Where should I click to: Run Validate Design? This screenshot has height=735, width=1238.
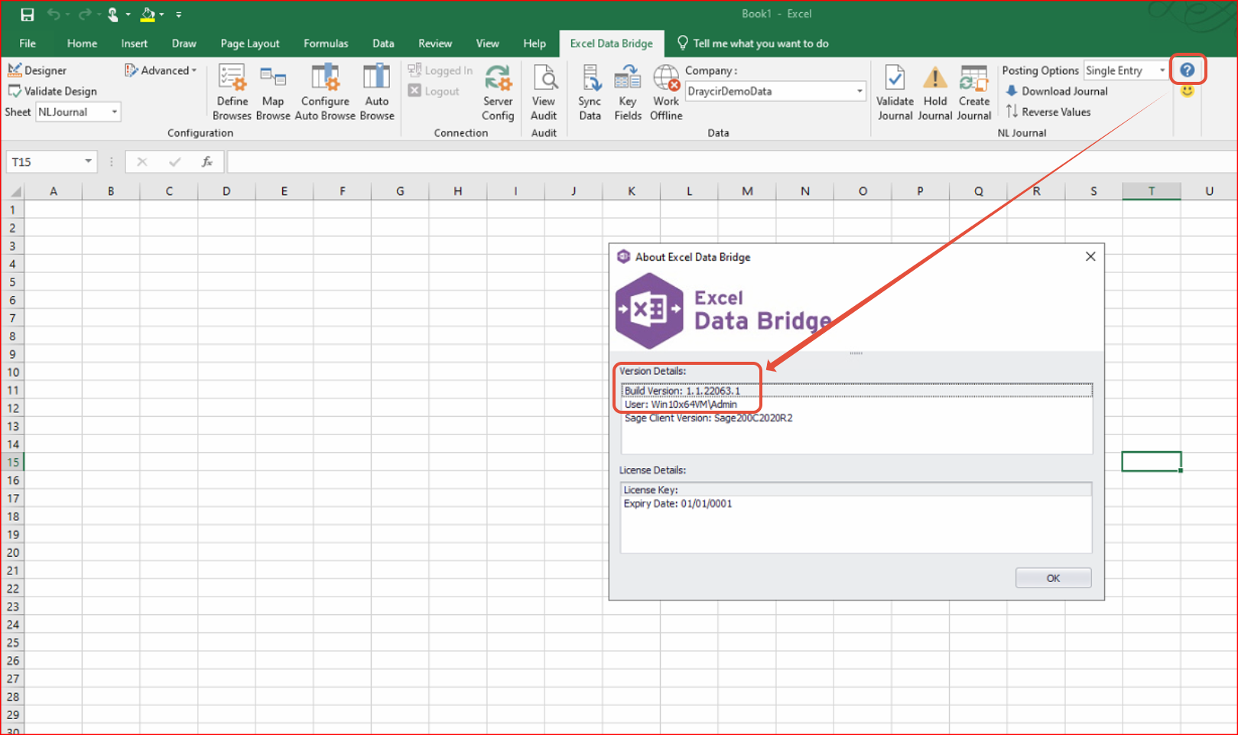coord(53,91)
